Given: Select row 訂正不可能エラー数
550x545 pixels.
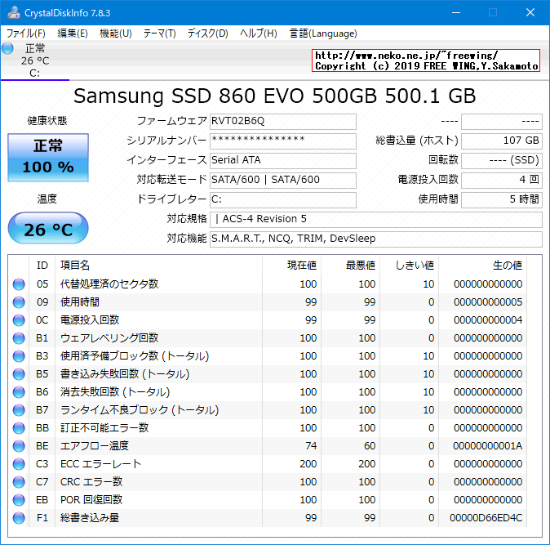Looking at the screenshot, I should [268, 428].
